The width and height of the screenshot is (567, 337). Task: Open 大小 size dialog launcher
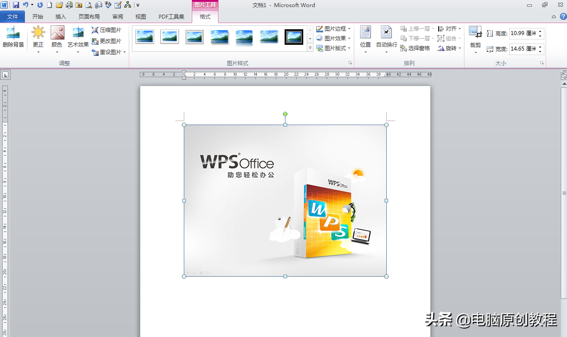click(542, 63)
